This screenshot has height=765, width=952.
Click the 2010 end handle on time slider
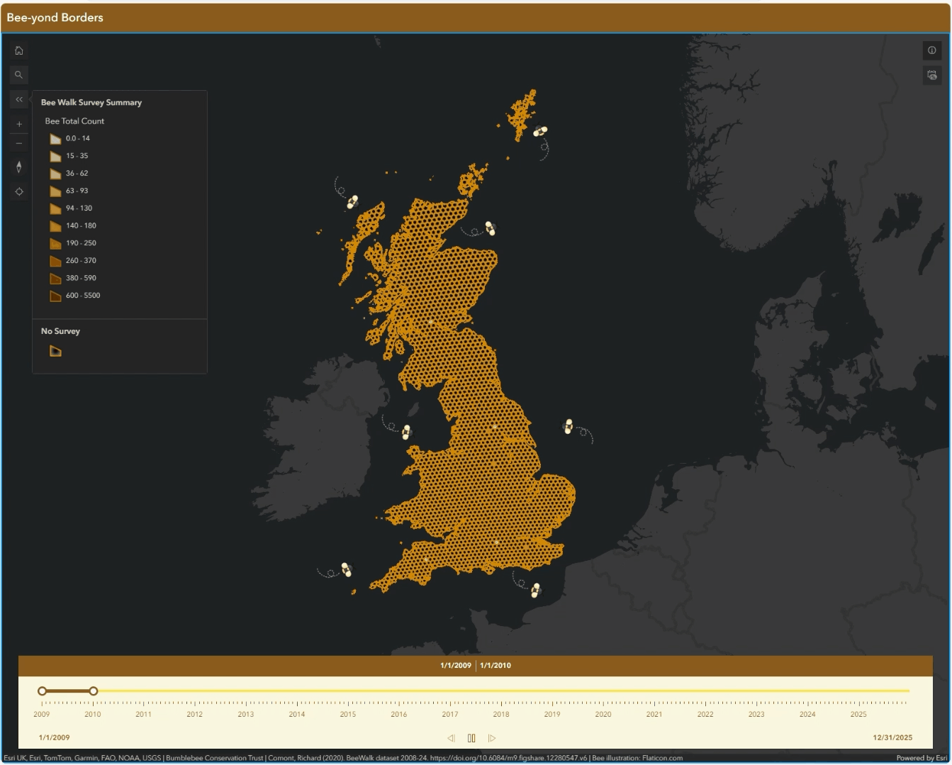point(93,691)
